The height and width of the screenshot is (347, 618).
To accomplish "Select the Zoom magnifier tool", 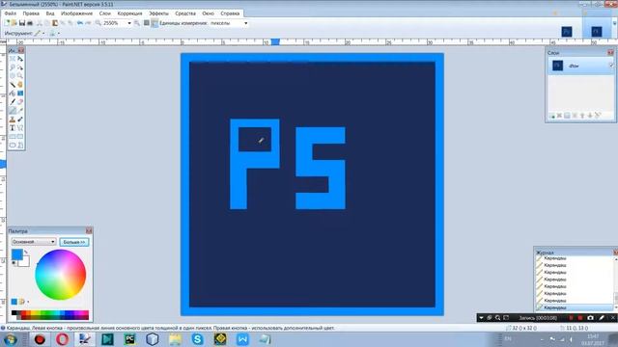I will pos(20,75).
